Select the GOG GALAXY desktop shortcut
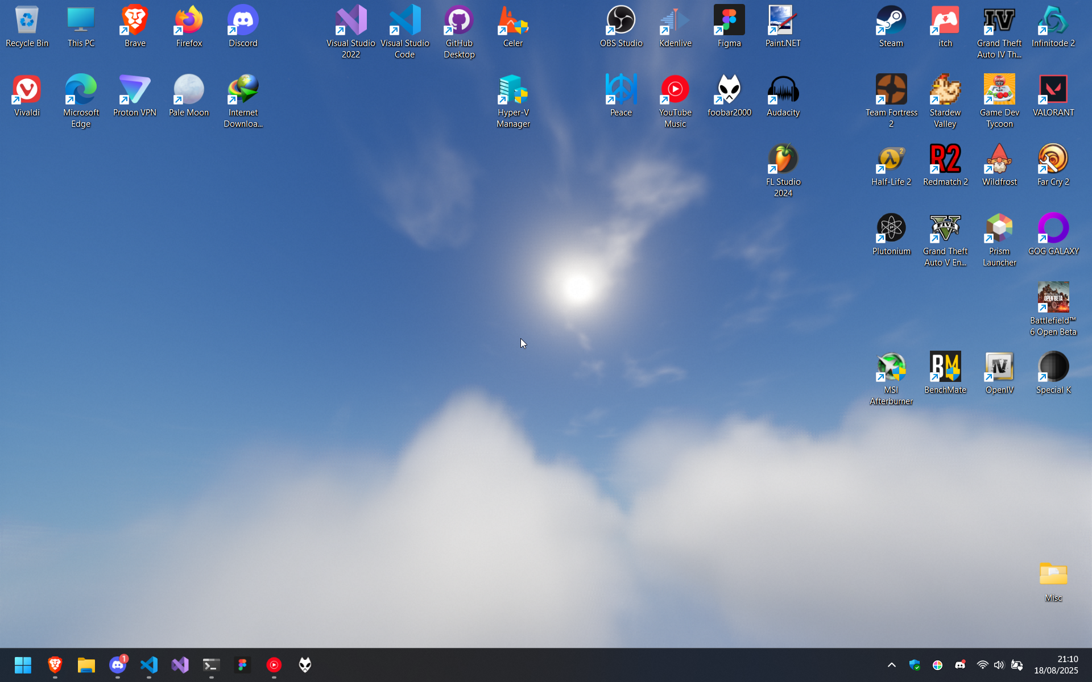The width and height of the screenshot is (1092, 682). 1053,235
